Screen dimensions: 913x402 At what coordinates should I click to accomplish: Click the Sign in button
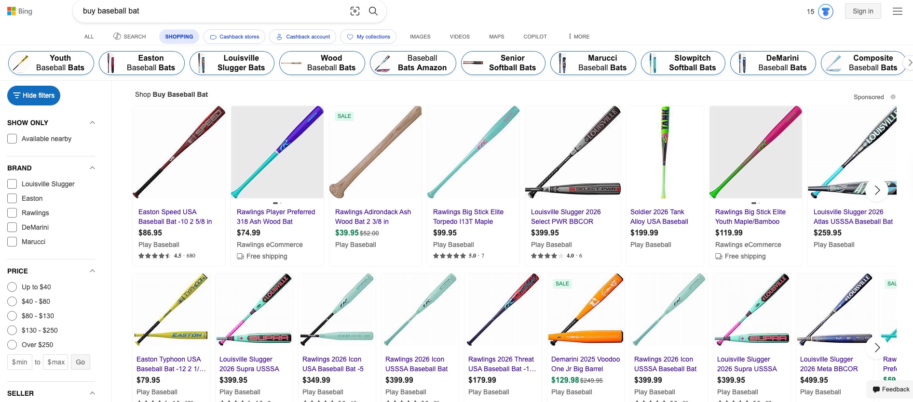pos(862,11)
